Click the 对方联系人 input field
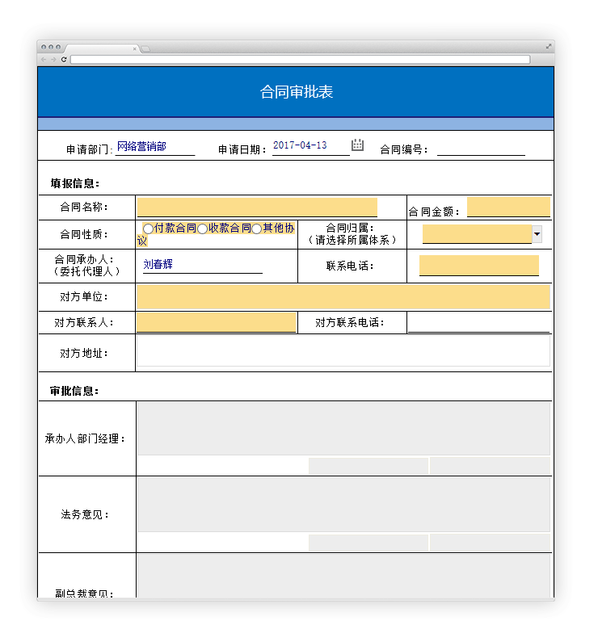598x629 pixels. coord(216,323)
